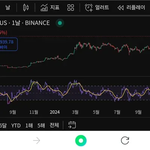Click the 939.78 buy price box
The image size is (150, 150).
[8, 44]
